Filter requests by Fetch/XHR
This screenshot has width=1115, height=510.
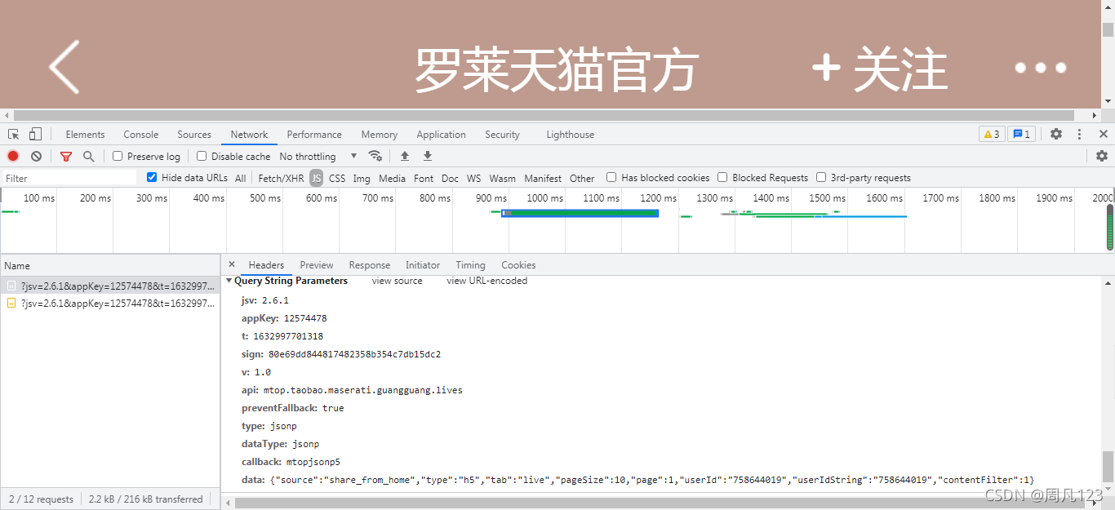281,178
